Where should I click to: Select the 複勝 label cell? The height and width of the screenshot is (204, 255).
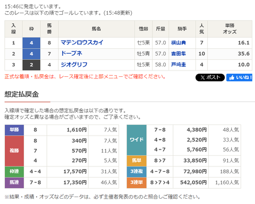point(14,151)
